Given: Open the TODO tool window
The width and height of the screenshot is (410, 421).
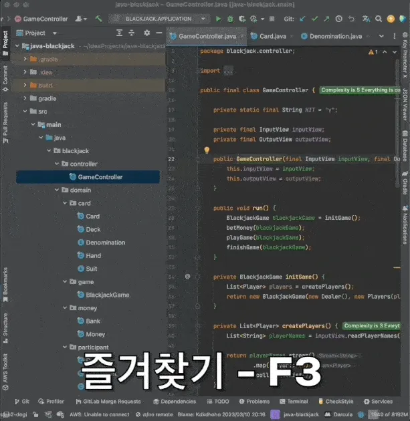Looking at the screenshot, I should pyautogui.click(x=218, y=402).
